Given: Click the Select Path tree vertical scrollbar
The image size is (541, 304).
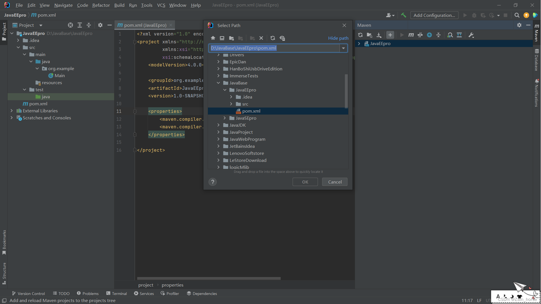Looking at the screenshot, I should tap(346, 91).
